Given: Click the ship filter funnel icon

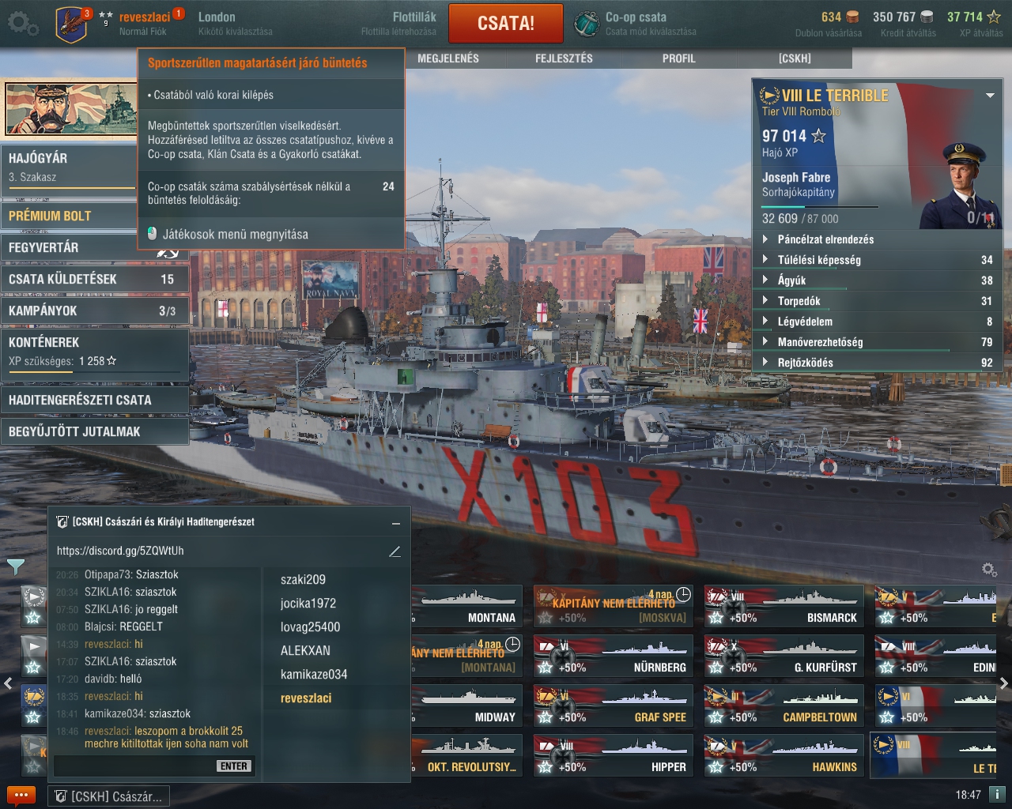Looking at the screenshot, I should (15, 566).
